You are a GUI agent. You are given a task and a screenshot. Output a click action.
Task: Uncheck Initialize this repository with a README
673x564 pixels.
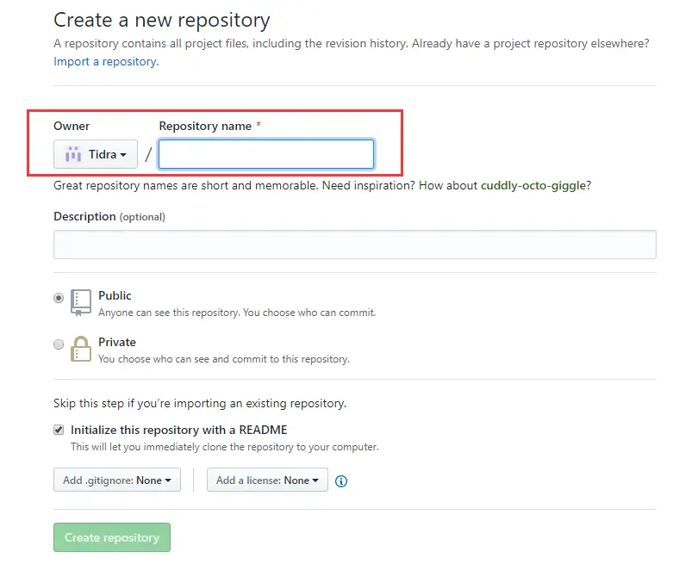[x=59, y=430]
